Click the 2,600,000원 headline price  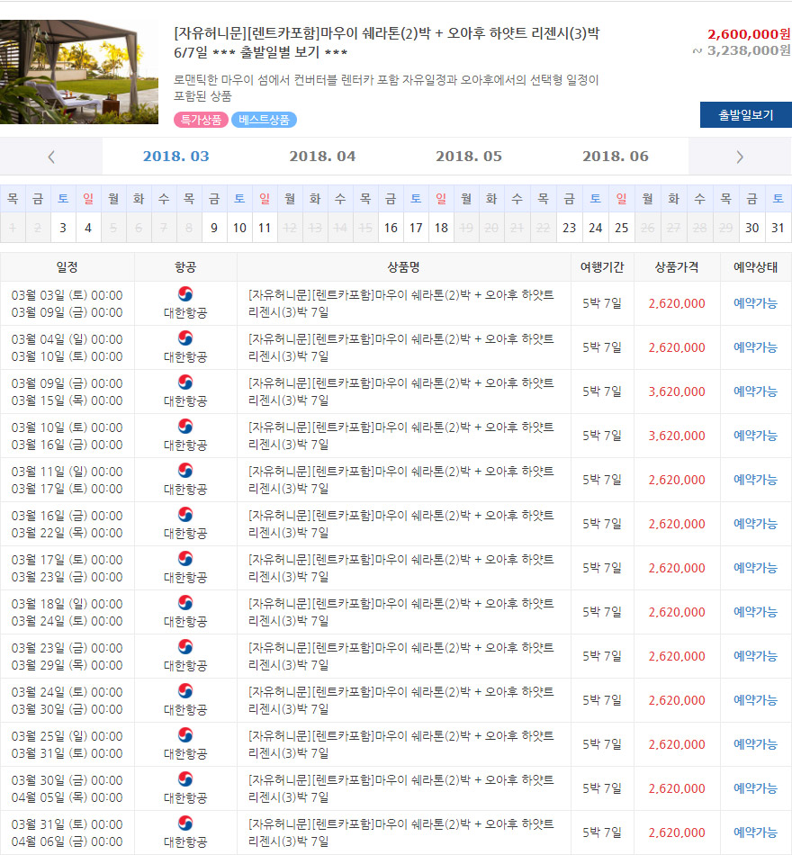749,34
